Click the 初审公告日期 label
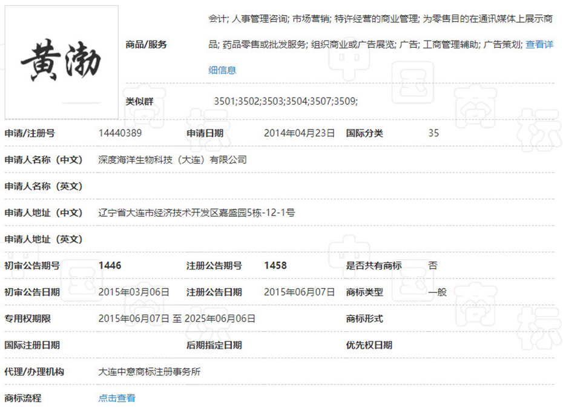The image size is (563, 408). tap(32, 292)
